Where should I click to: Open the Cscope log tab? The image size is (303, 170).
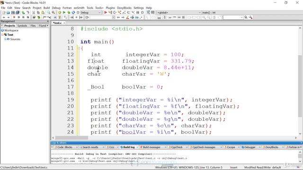(231, 147)
